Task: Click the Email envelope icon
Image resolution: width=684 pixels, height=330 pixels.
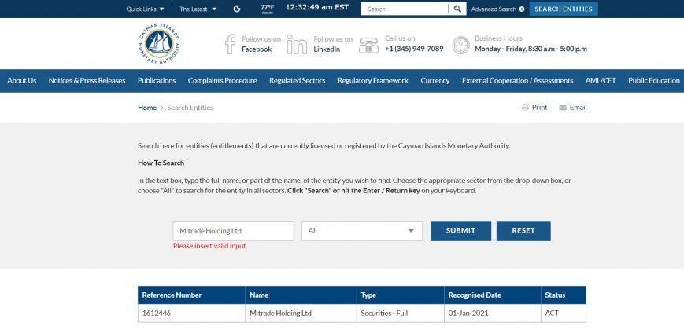Action: 563,108
